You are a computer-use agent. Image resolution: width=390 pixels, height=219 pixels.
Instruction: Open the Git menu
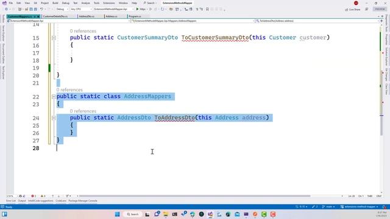[x=35, y=3]
